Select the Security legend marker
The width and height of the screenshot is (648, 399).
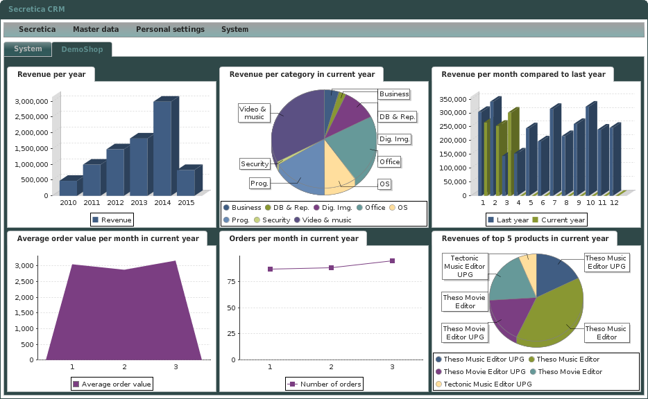[x=257, y=219]
